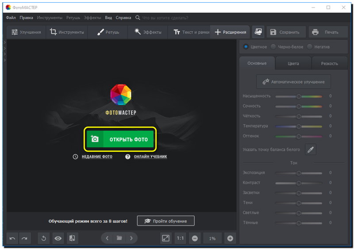Open folder icon in bottom navigation
Image resolution: width=354 pixels, height=249 pixels.
click(x=119, y=238)
